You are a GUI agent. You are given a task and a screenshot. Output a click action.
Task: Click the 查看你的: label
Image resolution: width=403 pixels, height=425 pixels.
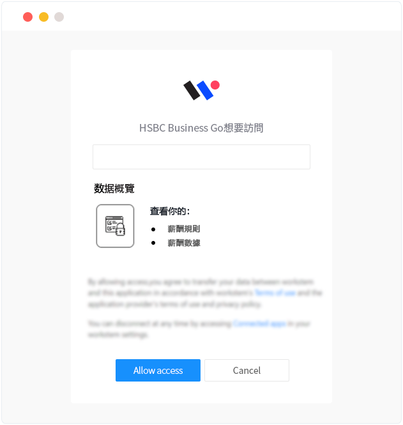tap(170, 211)
